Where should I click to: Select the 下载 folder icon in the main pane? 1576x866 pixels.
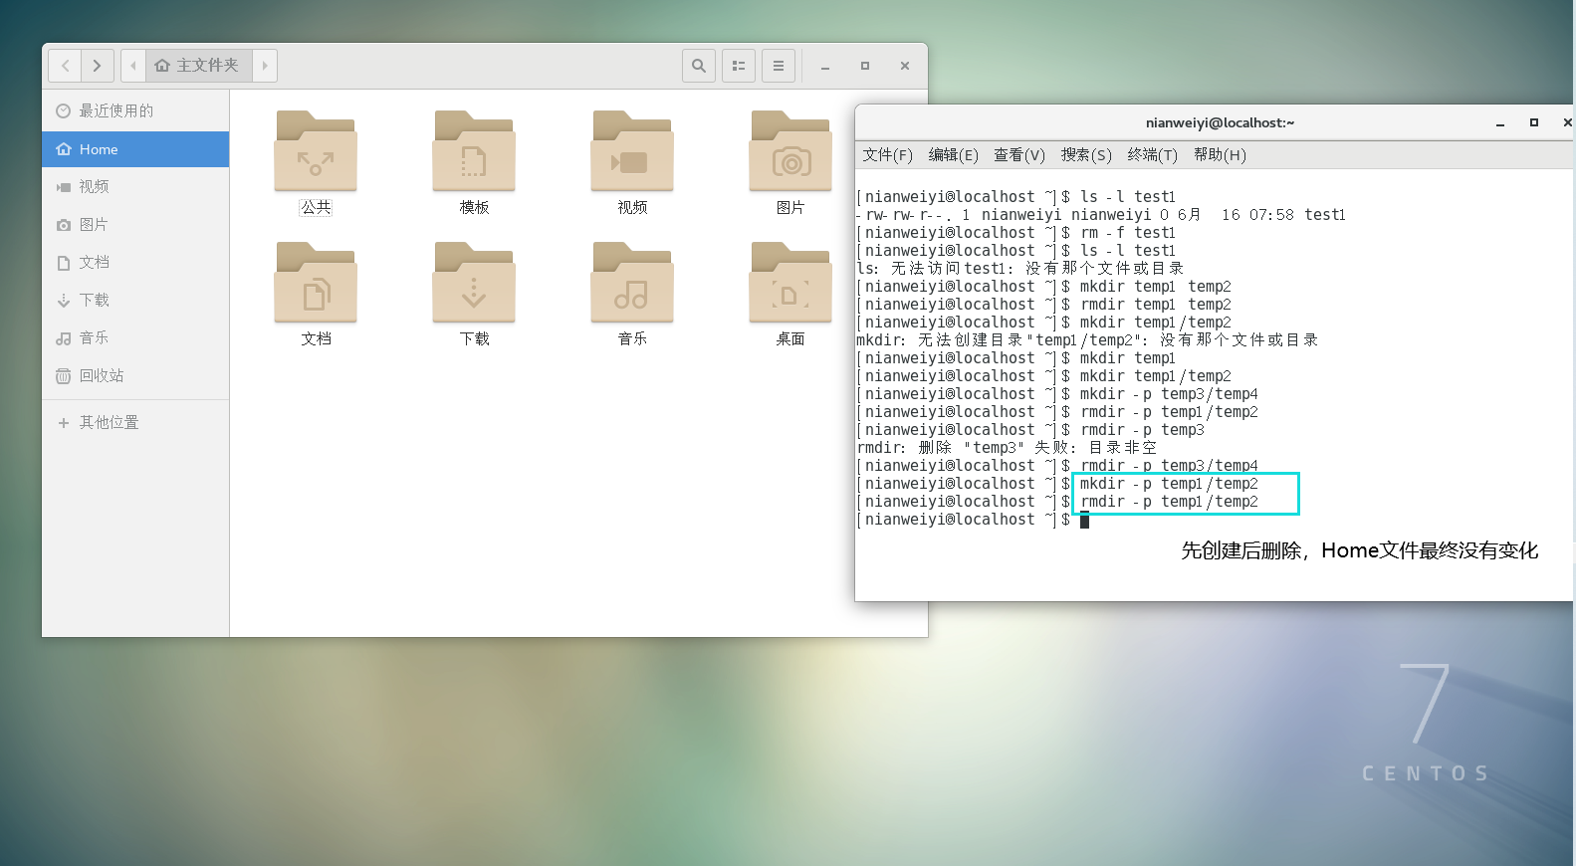pos(474,282)
